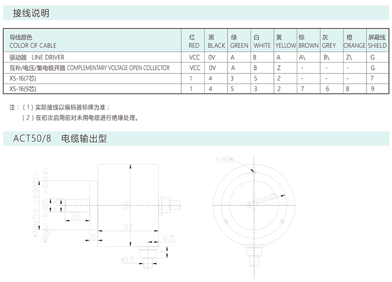The image size is (392, 282).
Task: Click the XS-16(9芯) row label
Action: click(x=23, y=89)
